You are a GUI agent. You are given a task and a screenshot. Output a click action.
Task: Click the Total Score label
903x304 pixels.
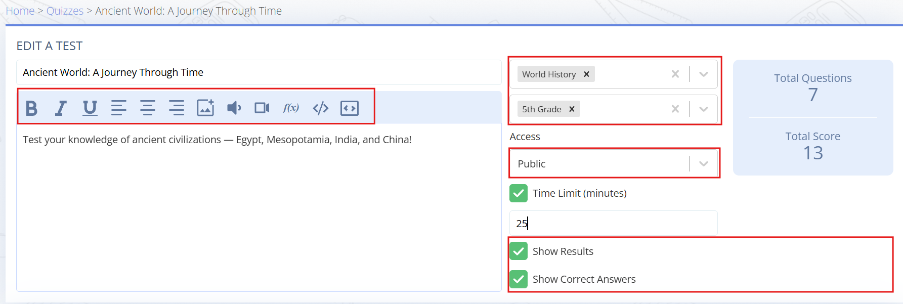(x=813, y=136)
